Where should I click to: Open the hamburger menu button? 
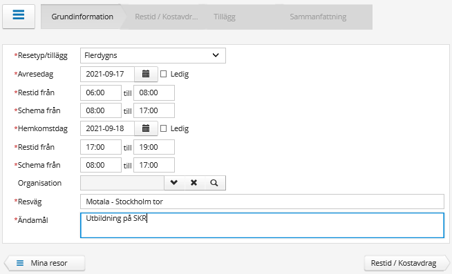tap(19, 17)
